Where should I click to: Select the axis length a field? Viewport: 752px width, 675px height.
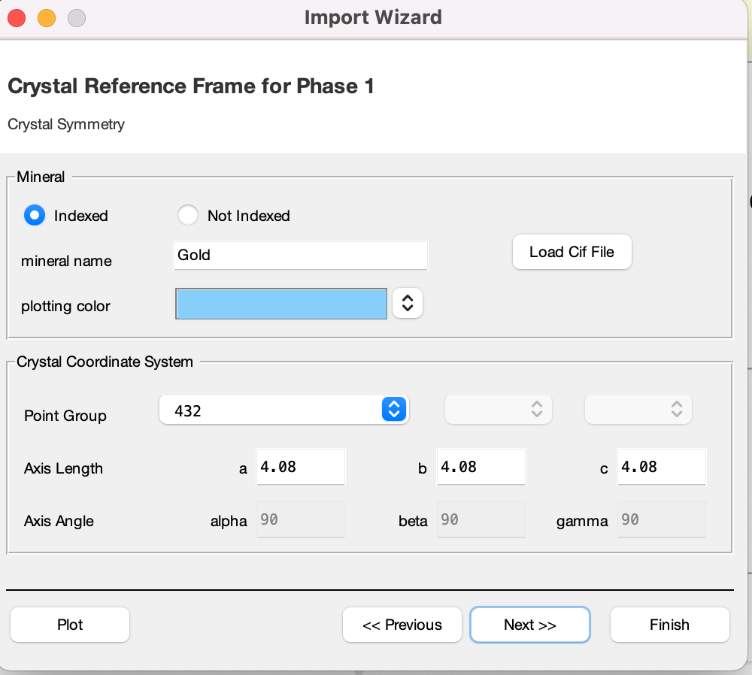(x=300, y=466)
